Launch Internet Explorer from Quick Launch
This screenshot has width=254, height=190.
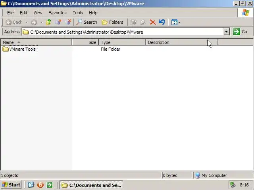[x=31, y=185]
